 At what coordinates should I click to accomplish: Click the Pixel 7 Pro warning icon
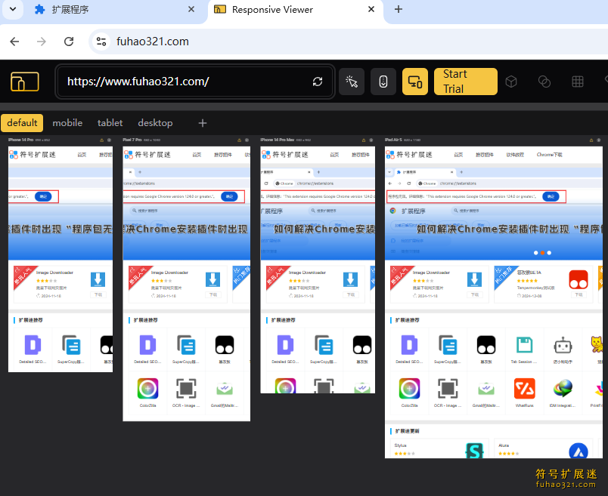(x=240, y=140)
